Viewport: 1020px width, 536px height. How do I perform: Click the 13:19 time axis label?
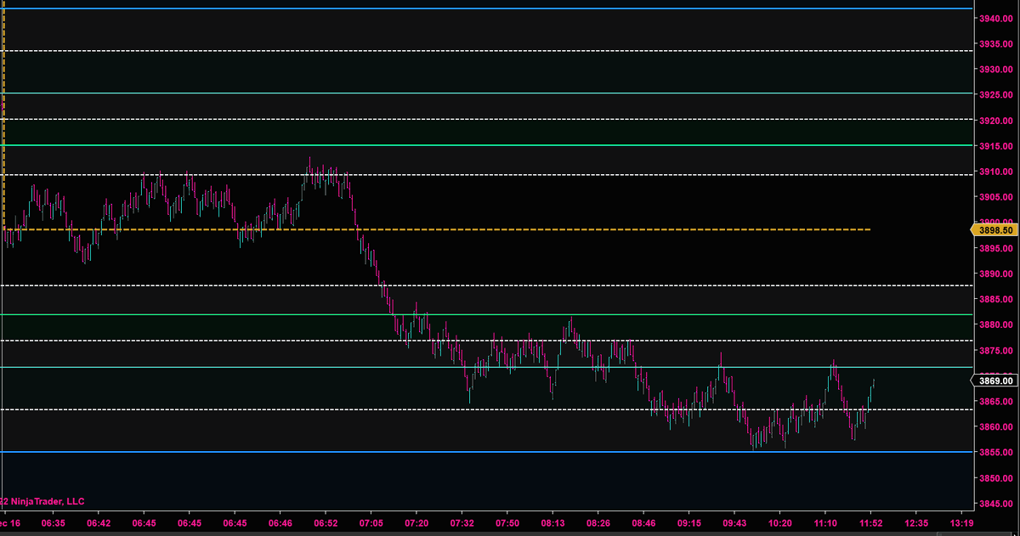962,523
